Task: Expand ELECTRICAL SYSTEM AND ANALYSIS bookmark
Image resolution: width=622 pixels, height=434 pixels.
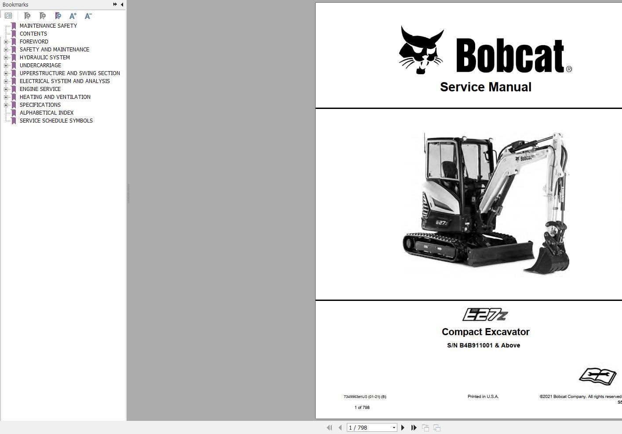Action: pyautogui.click(x=6, y=81)
